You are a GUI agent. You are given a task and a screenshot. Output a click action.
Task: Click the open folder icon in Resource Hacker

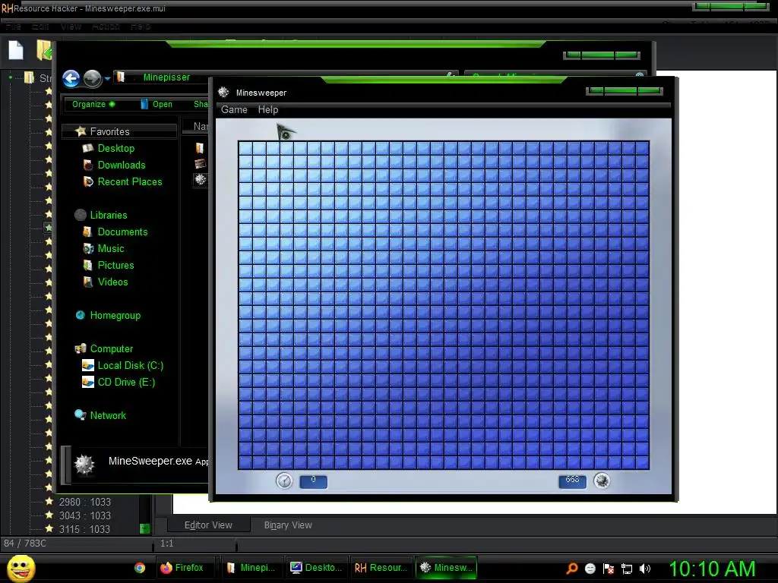44,50
